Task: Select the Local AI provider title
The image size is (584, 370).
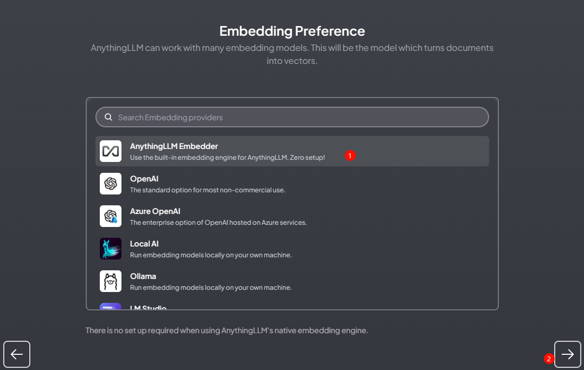Action: click(x=144, y=244)
